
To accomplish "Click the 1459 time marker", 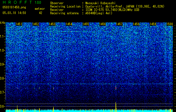I will [153, 24].
